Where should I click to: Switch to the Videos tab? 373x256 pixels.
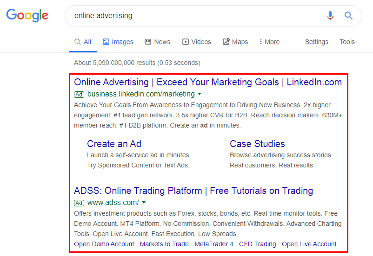coord(196,42)
